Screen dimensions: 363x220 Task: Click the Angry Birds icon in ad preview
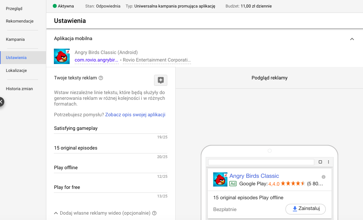220,180
